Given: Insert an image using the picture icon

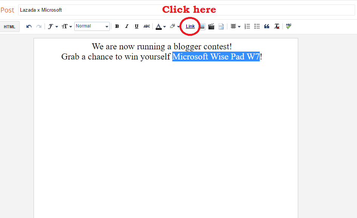Looking at the screenshot, I should [202, 26].
